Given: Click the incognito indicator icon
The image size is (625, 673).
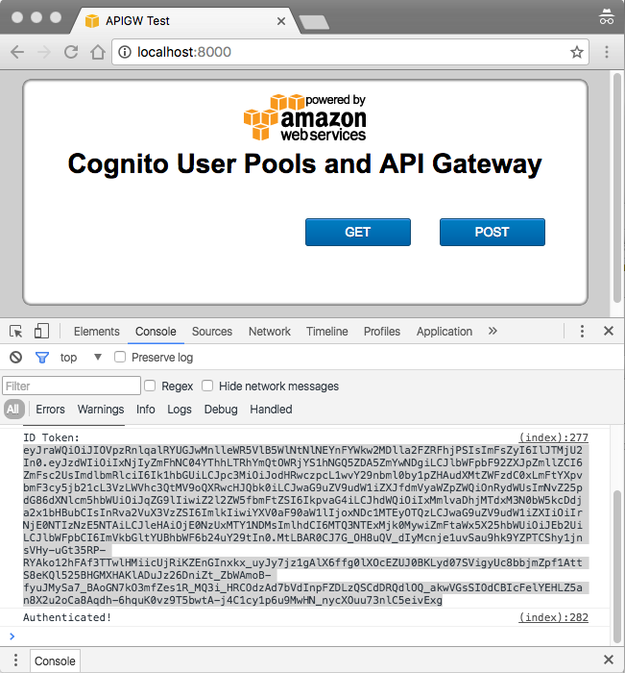Looking at the screenshot, I should coord(607,16).
